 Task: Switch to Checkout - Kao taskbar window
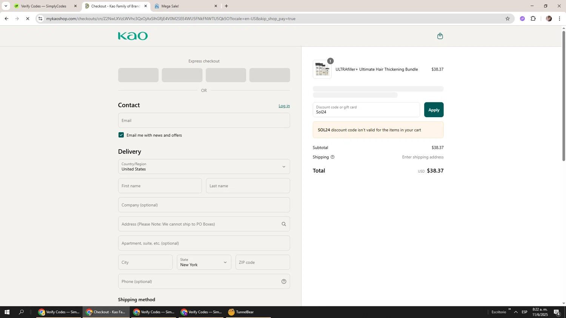(106, 312)
